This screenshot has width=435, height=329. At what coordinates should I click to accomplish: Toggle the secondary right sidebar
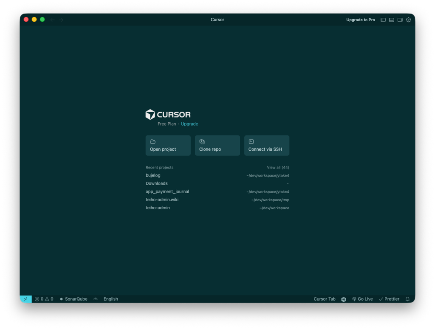[x=400, y=20]
